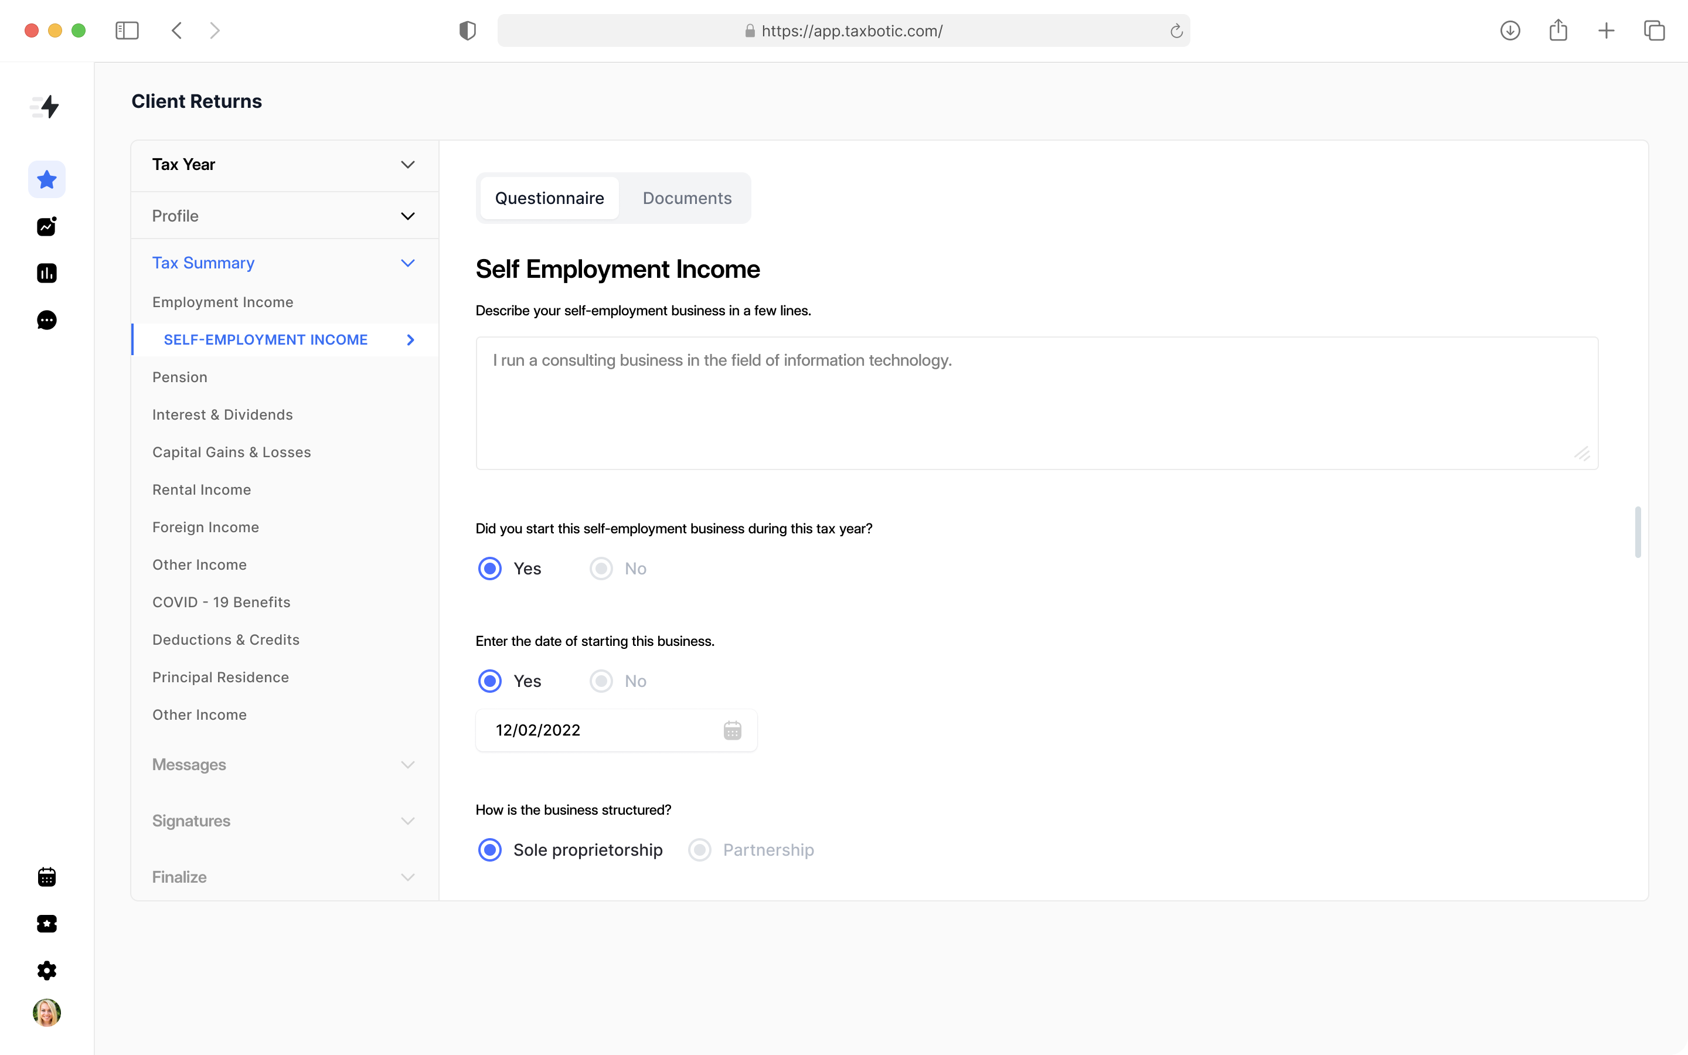Click the bar chart reports sidebar icon
Viewport: 1688px width, 1055px height.
coord(47,273)
